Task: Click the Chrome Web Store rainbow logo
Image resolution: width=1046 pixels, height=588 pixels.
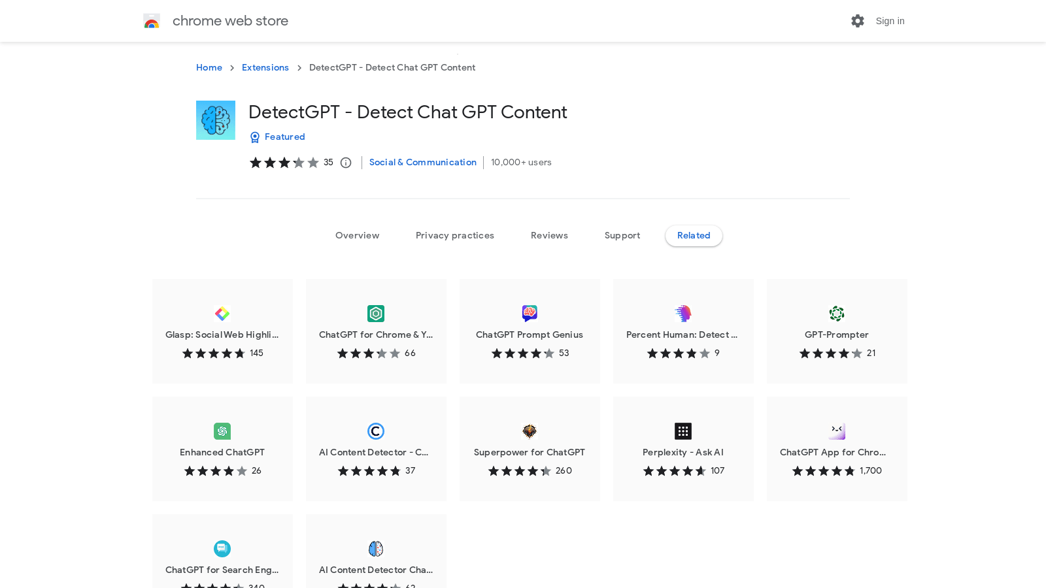Action: click(x=152, y=21)
